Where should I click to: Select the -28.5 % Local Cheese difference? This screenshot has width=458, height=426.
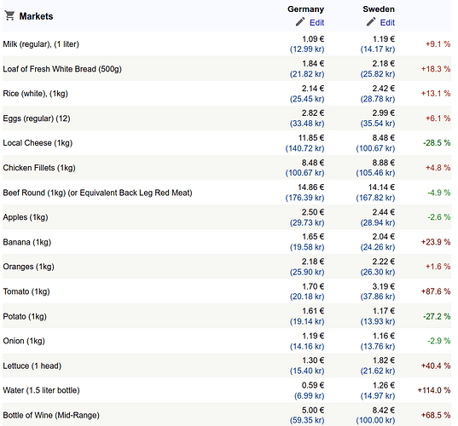437,143
